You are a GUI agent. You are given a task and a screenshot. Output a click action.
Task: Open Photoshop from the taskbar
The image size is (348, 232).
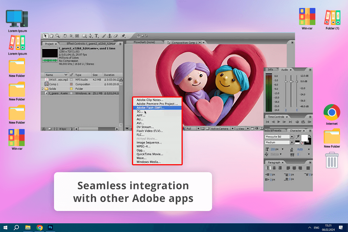coord(50,228)
